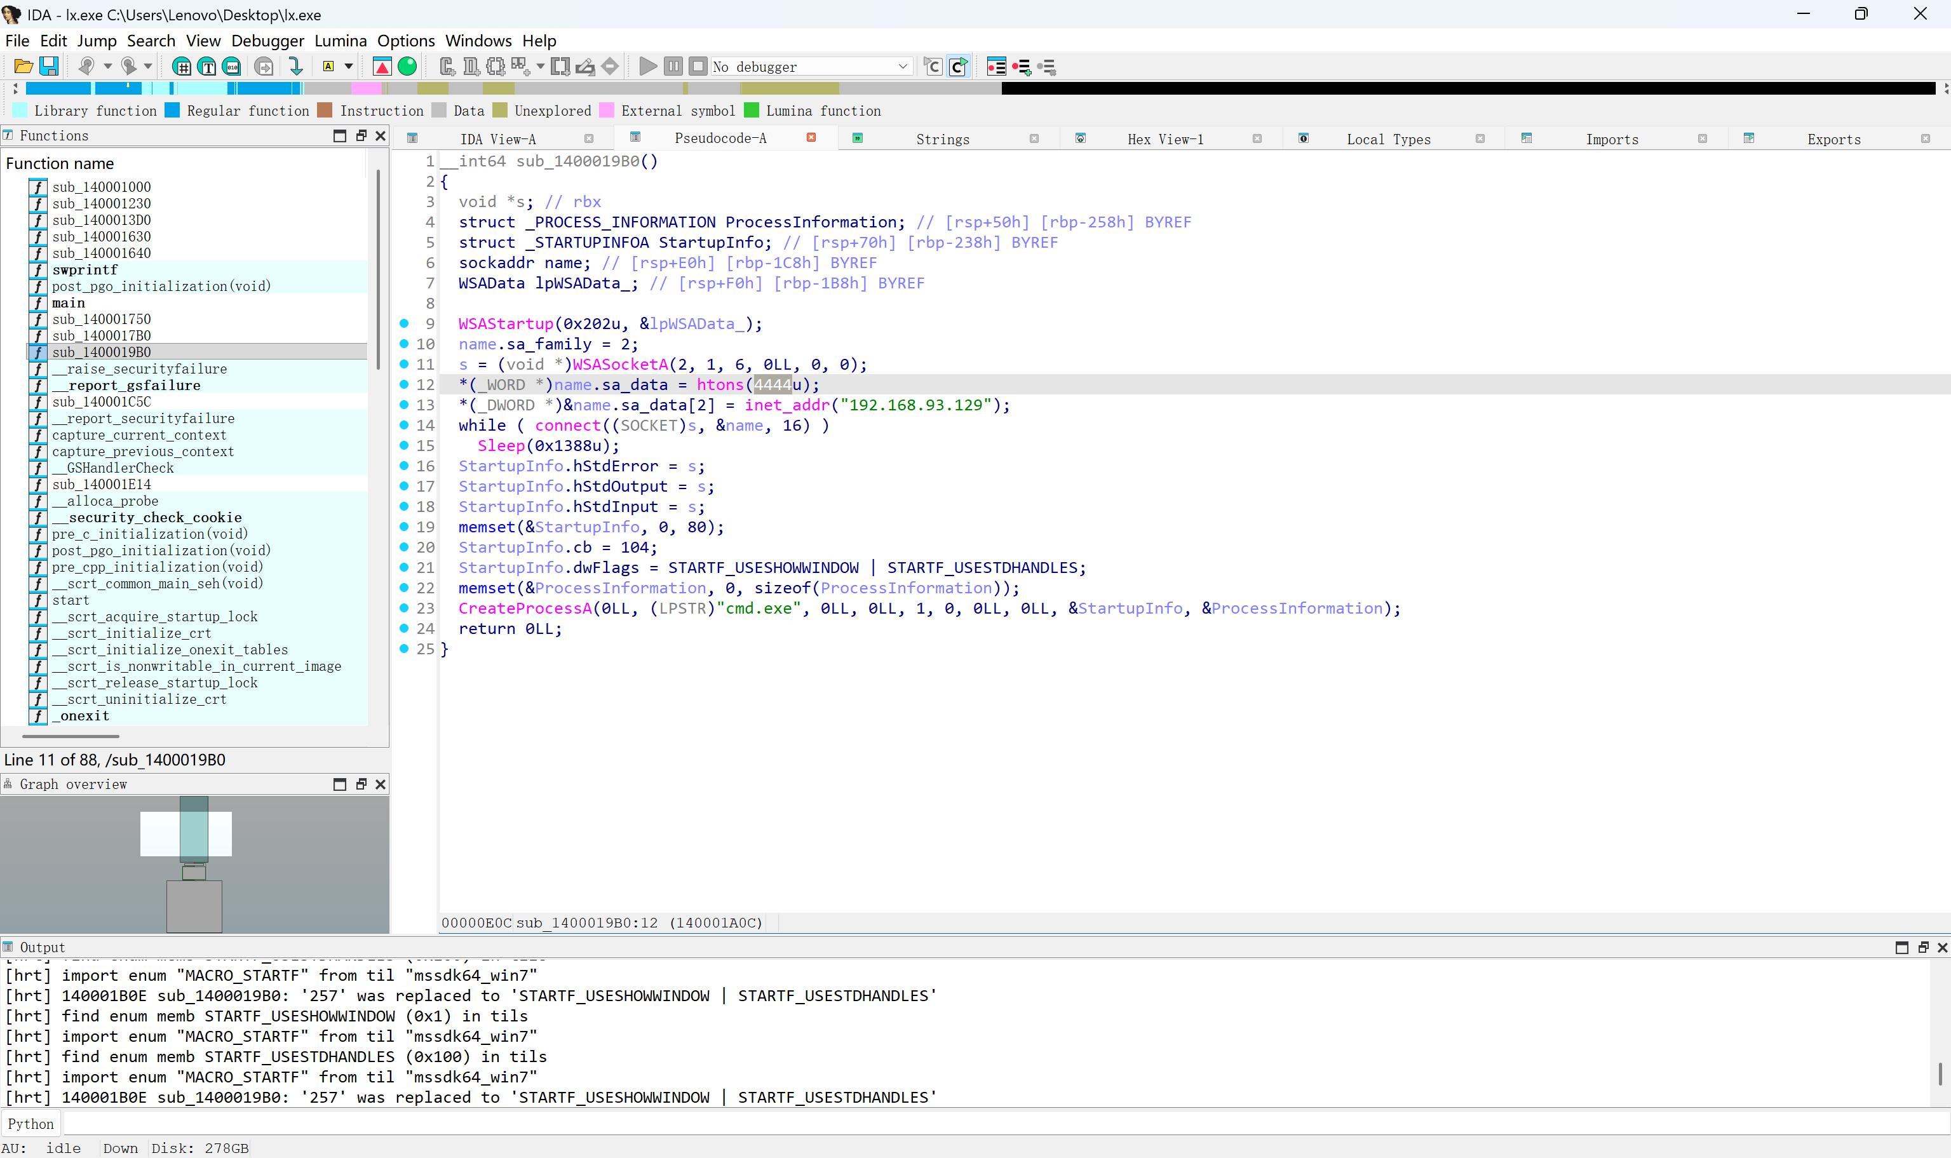This screenshot has height=1158, width=1951.
Task: Switch to the Strings tab
Action: click(942, 139)
